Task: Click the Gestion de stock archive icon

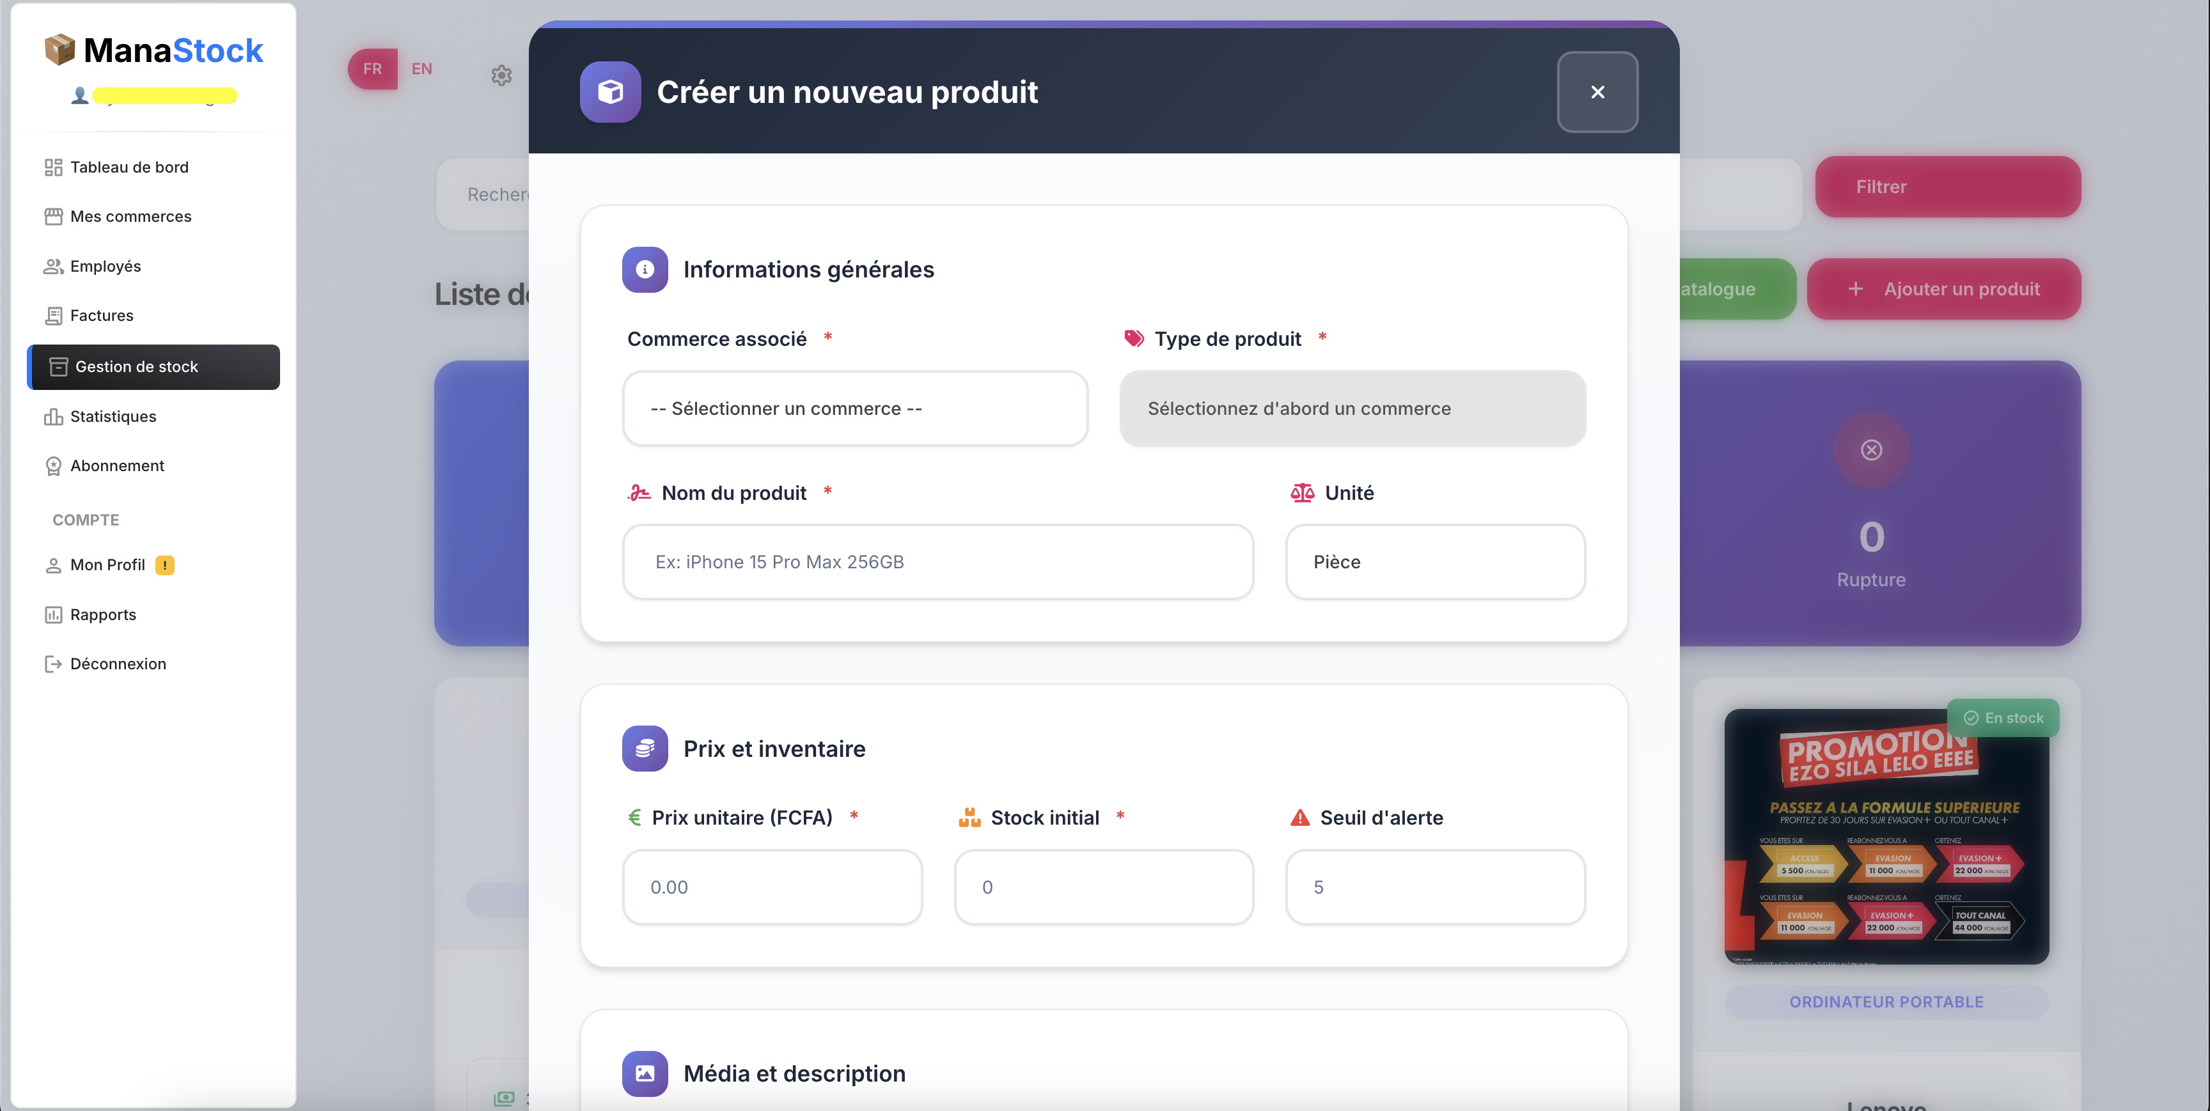Action: [x=58, y=367]
